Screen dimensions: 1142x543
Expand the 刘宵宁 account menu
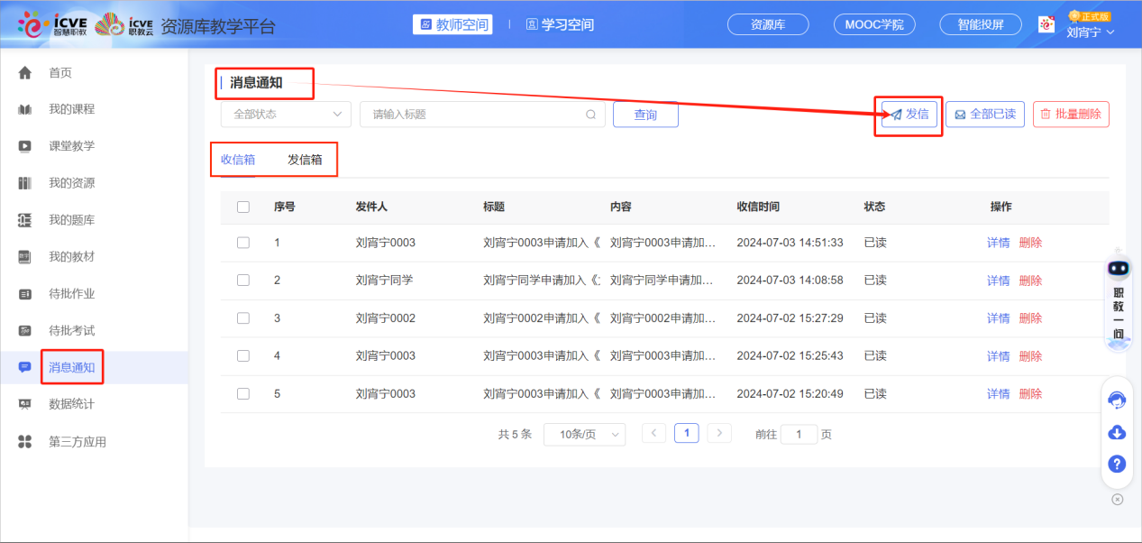point(1087,30)
